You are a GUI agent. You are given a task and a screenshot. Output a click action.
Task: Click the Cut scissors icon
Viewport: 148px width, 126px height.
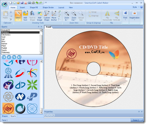coord(11,12)
